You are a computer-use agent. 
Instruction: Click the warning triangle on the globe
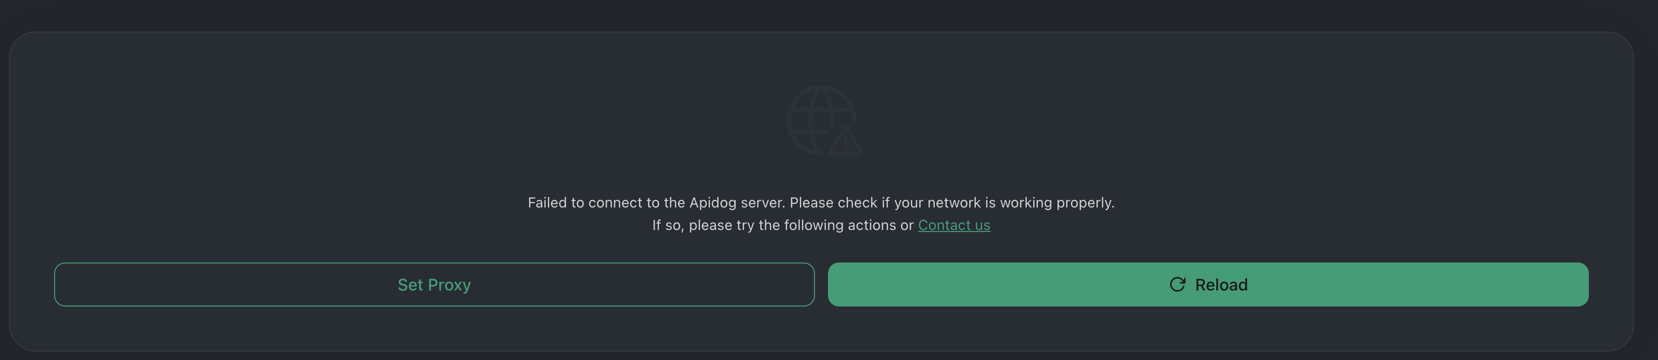click(846, 141)
